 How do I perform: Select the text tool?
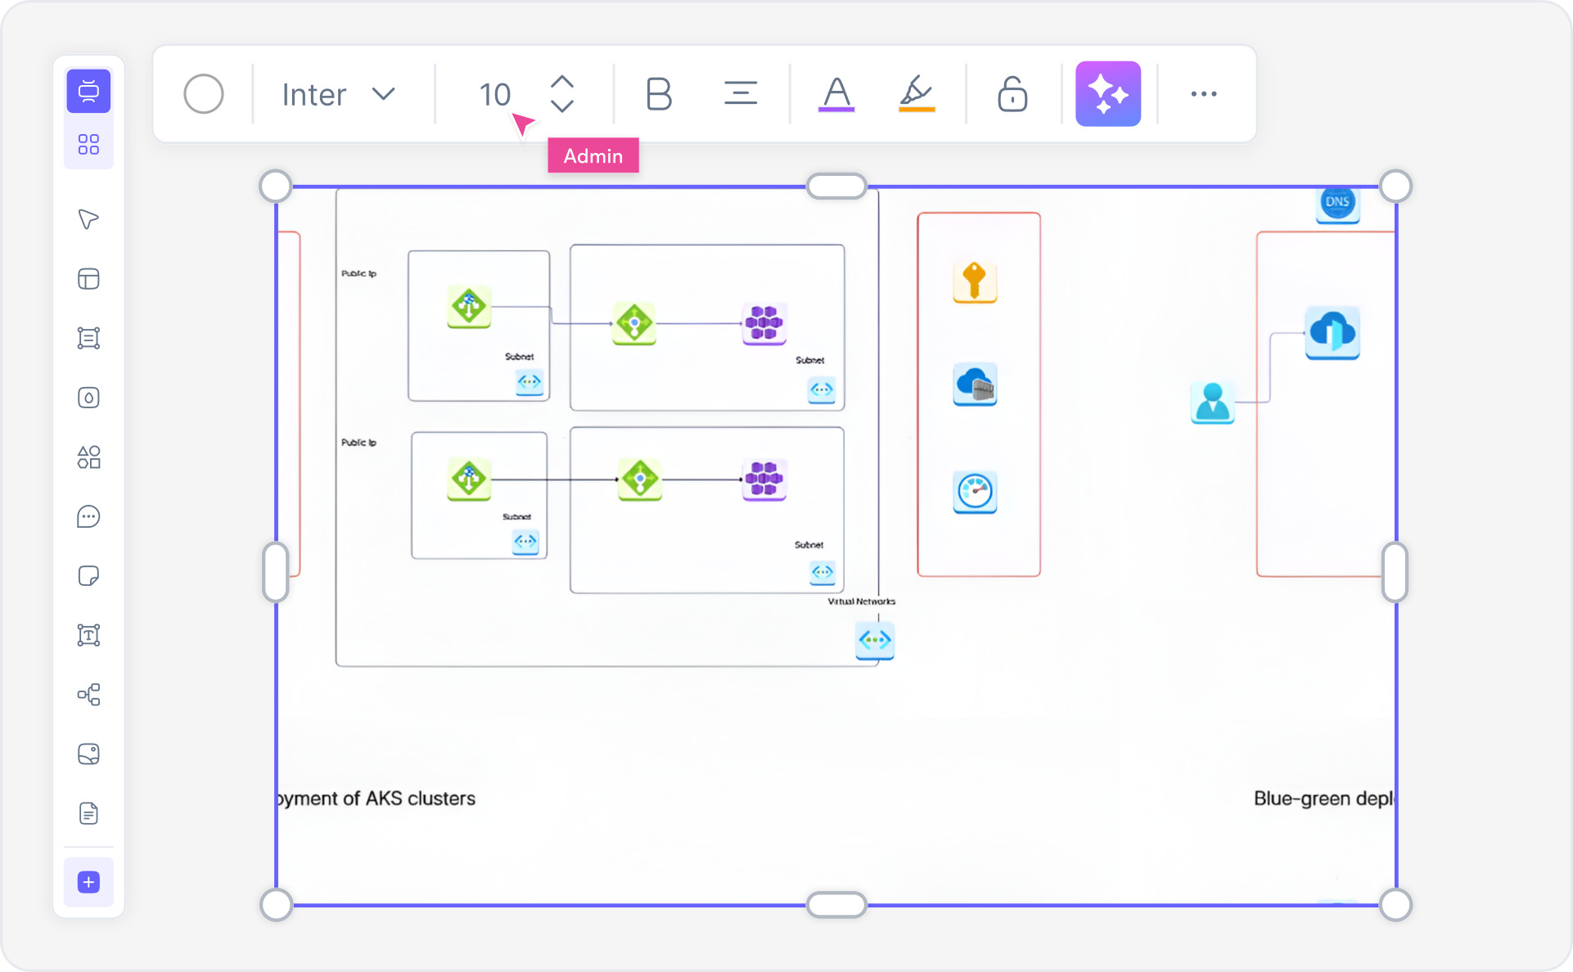click(x=88, y=635)
